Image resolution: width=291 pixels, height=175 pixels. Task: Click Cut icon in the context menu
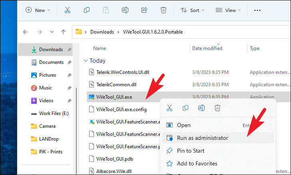pyautogui.click(x=169, y=108)
